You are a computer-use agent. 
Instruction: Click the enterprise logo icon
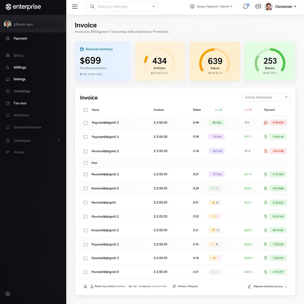point(8,7)
